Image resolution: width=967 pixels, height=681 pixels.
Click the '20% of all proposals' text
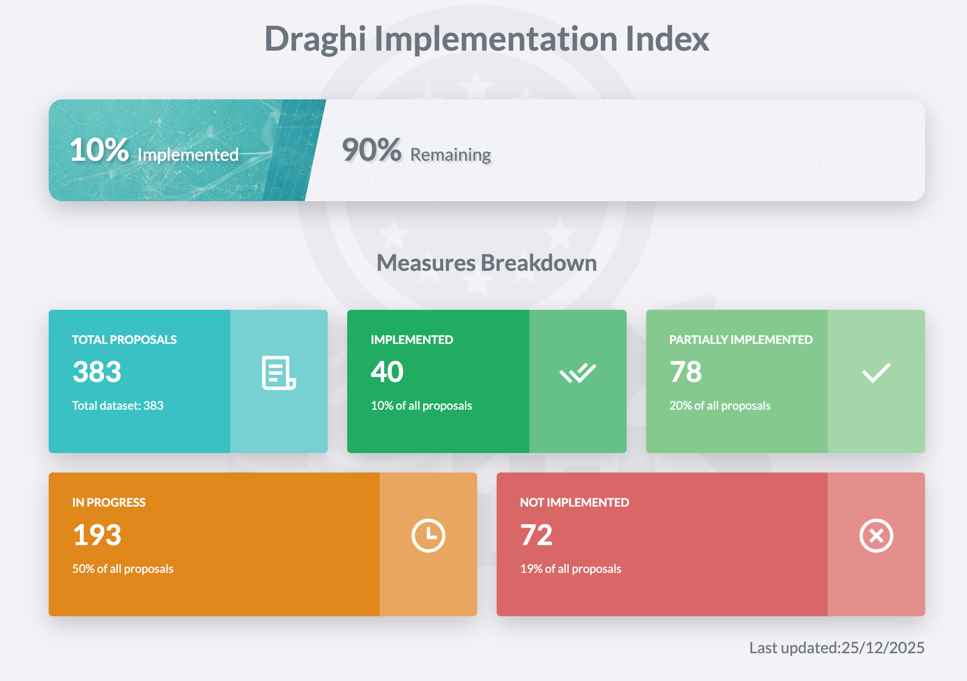720,406
